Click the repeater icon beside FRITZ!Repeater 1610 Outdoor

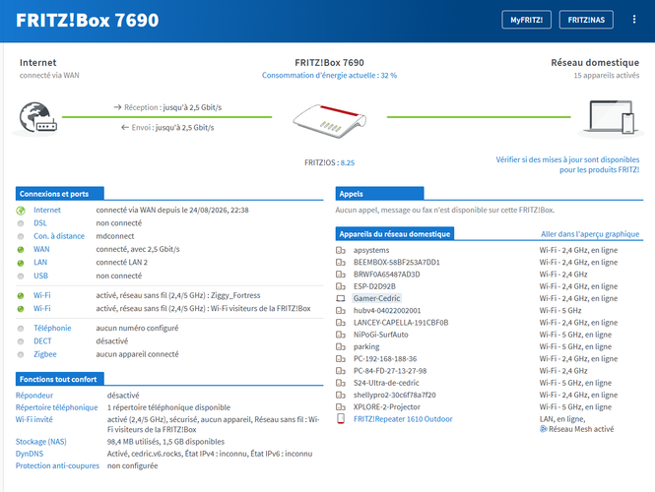341,419
